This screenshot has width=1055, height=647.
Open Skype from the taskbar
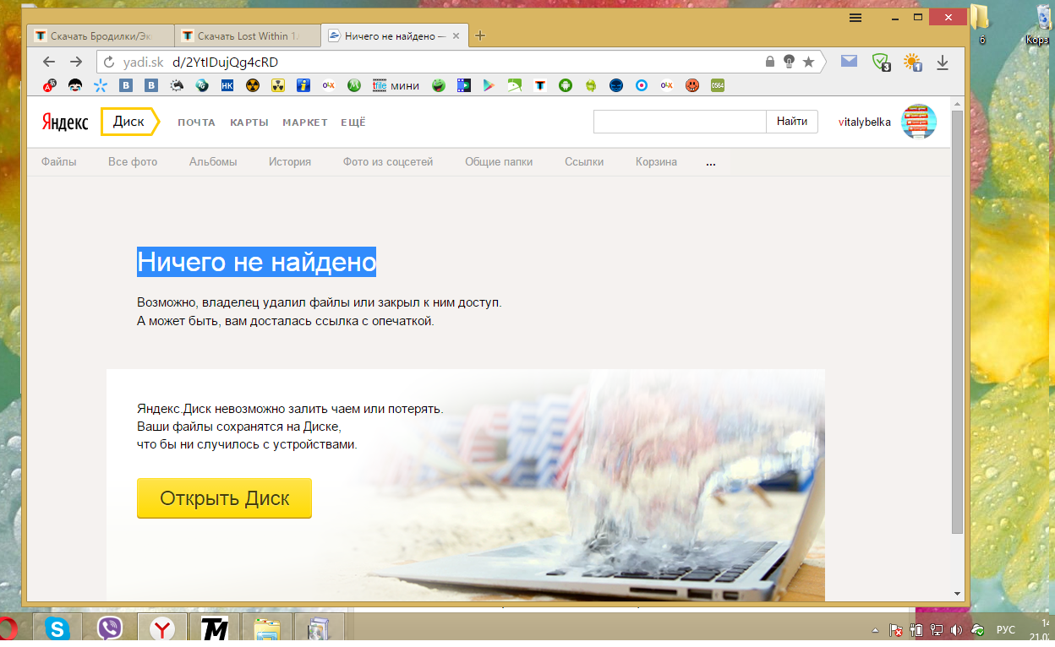[x=58, y=628]
